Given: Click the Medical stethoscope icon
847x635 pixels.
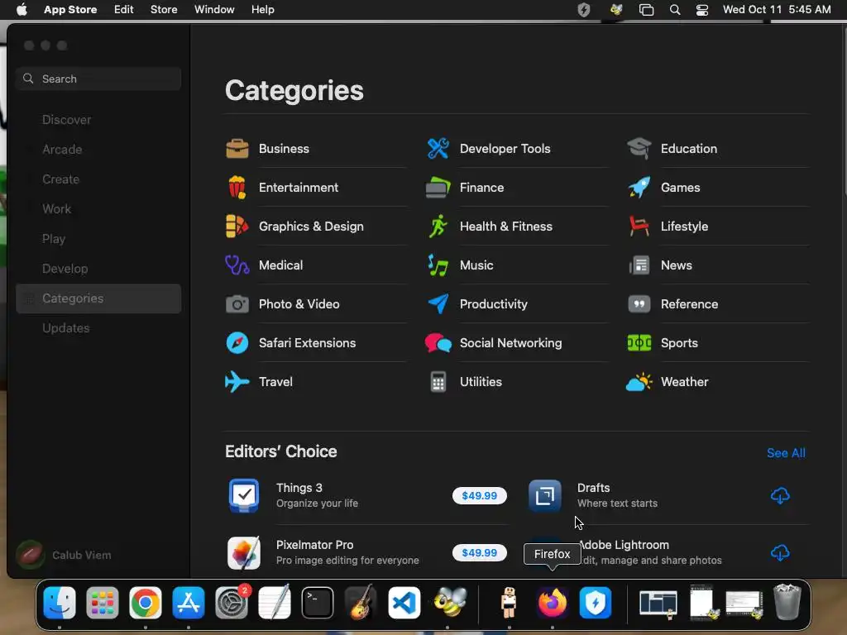Looking at the screenshot, I should [237, 265].
